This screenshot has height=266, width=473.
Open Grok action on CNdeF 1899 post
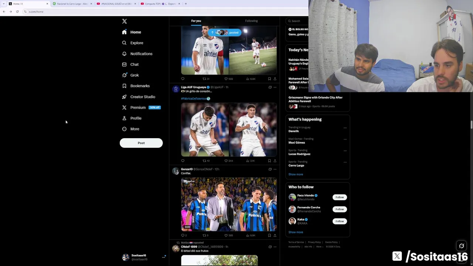270,247
